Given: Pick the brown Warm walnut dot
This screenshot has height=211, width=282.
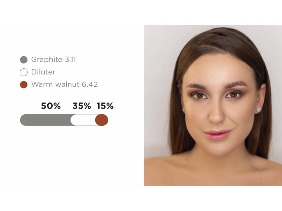Looking at the screenshot, I should (x=24, y=85).
